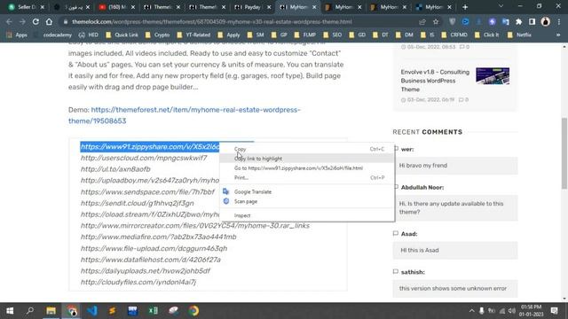568x319 pixels.
Task: Open the sendspace.com file link
Action: click(x=147, y=192)
